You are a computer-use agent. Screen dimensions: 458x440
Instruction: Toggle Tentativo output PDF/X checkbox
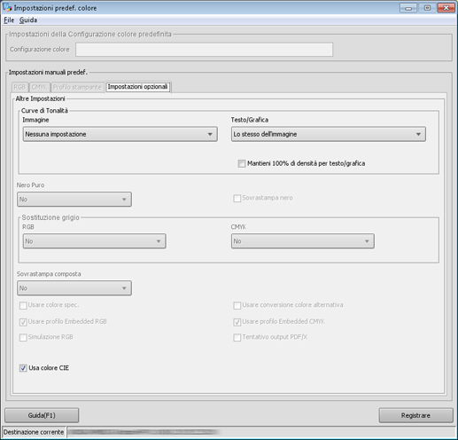tap(237, 337)
